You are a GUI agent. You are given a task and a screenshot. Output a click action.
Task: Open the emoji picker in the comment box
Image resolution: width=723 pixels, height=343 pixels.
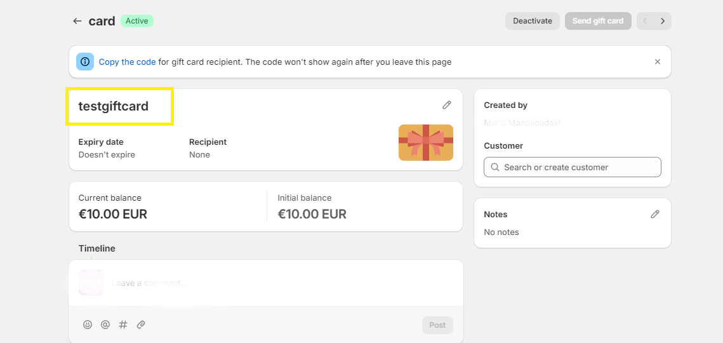point(88,325)
